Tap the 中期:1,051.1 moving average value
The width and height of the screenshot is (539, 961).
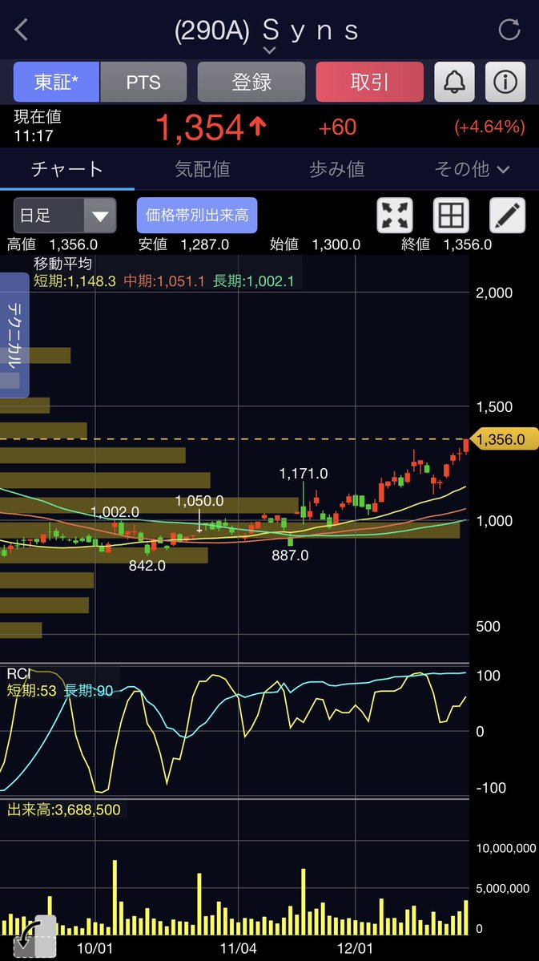[164, 281]
